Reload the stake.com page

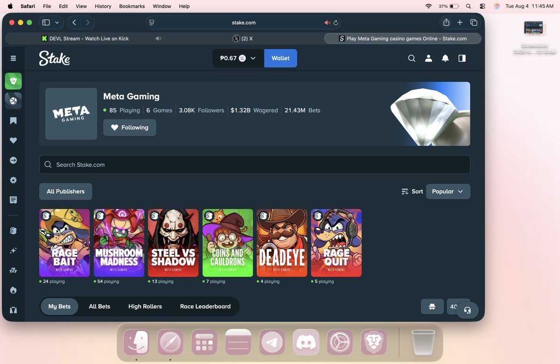[335, 22]
